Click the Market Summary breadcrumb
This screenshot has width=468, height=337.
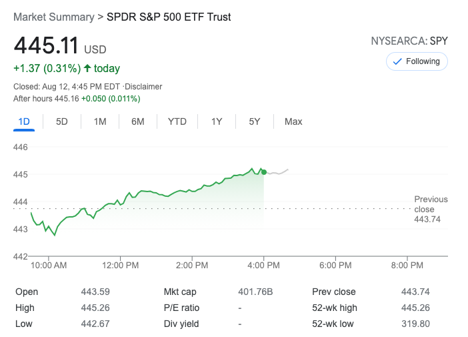point(53,17)
